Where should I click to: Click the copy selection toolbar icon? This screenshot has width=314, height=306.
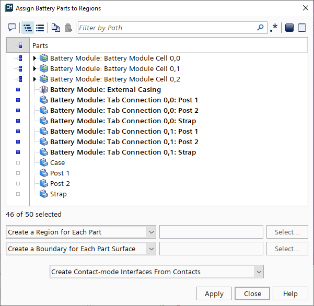tap(55, 28)
